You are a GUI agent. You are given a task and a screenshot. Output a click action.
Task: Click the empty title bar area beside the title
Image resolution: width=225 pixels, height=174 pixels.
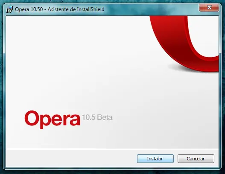151,9
